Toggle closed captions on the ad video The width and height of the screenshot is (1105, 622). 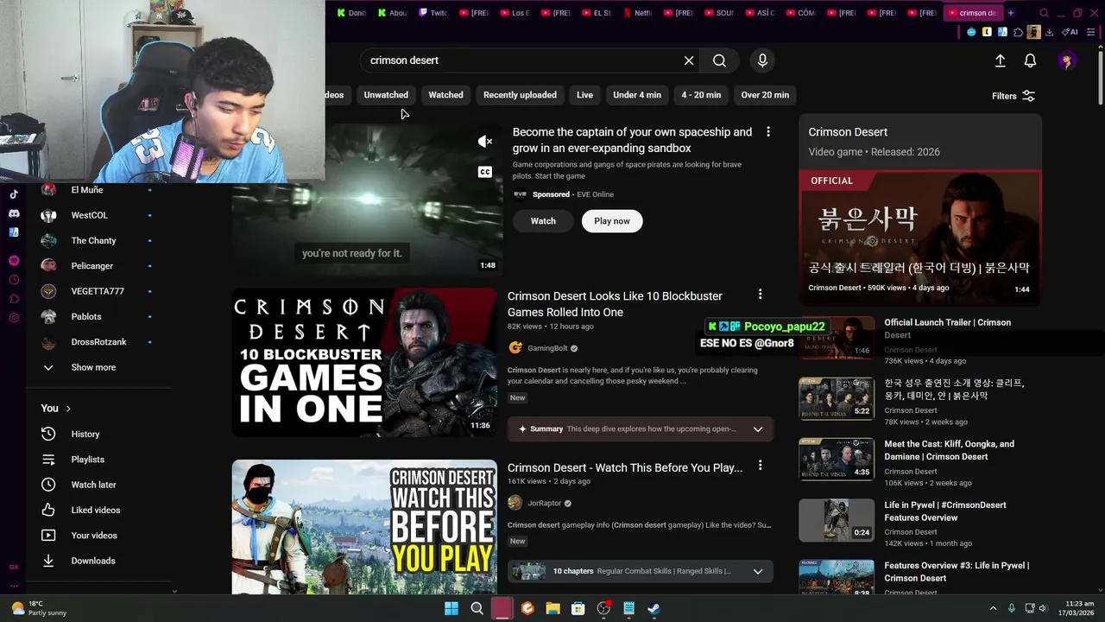[485, 172]
